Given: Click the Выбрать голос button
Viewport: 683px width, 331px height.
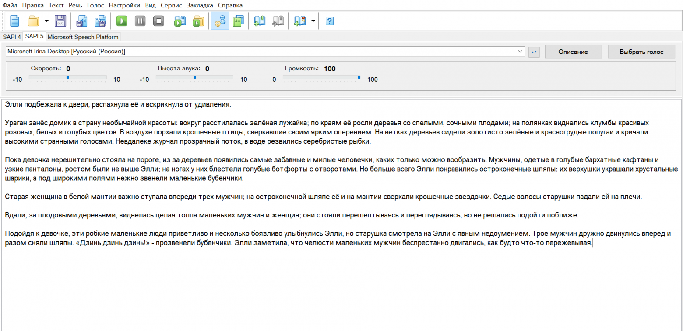Looking at the screenshot, I should pyautogui.click(x=641, y=52).
